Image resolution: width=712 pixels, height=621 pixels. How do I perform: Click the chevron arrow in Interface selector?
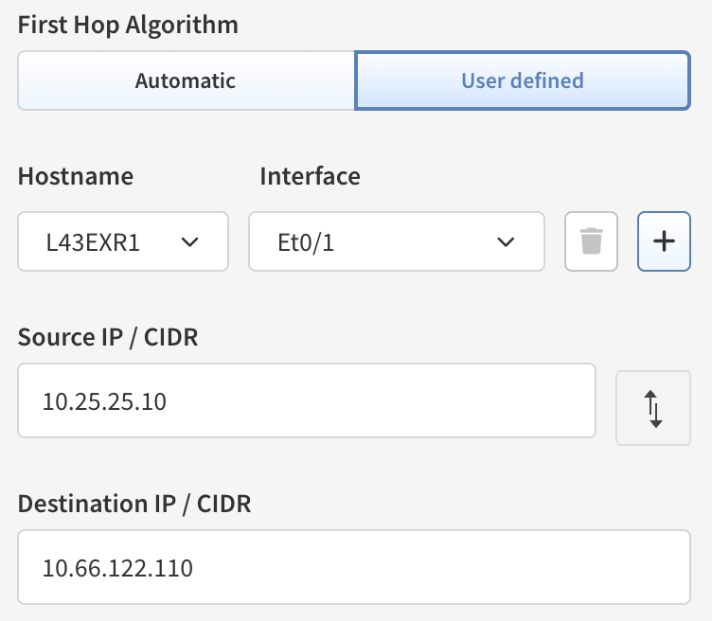pyautogui.click(x=506, y=242)
